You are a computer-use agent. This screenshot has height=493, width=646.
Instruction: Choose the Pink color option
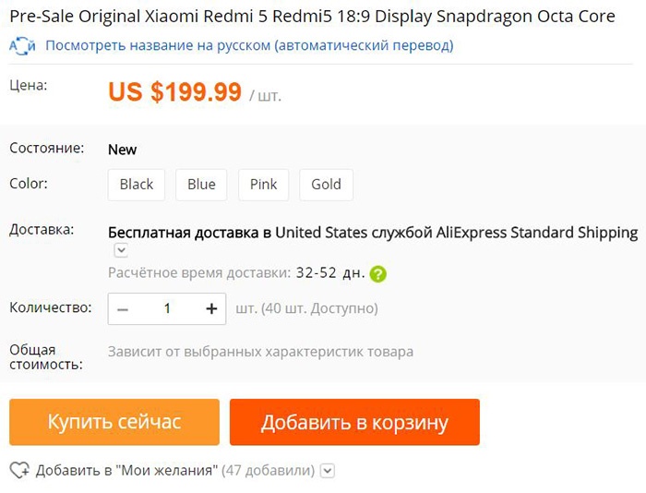tap(263, 184)
